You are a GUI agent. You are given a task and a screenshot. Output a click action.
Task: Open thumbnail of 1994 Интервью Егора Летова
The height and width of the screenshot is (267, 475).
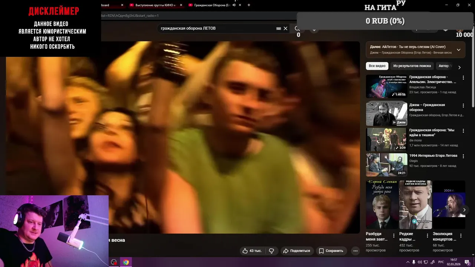(386, 165)
